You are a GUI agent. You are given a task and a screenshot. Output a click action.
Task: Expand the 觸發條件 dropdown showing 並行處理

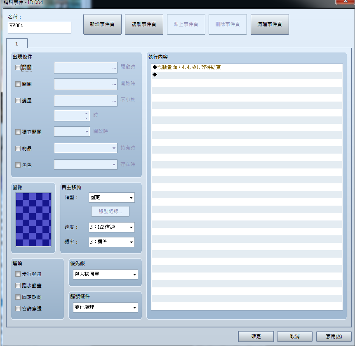tap(106, 307)
